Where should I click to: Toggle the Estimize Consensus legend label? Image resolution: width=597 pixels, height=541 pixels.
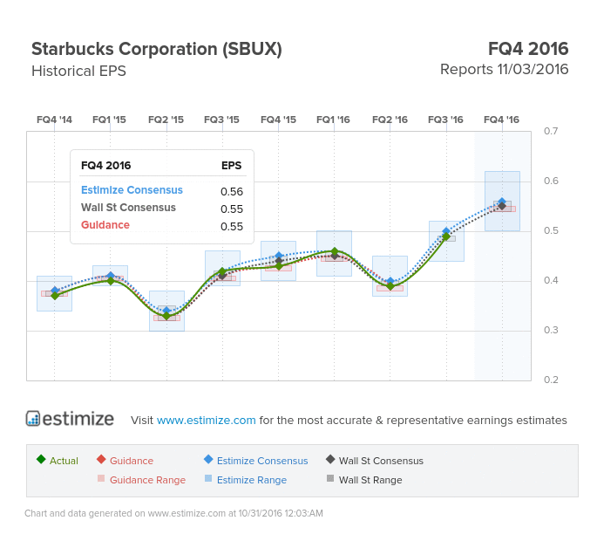pos(262,461)
